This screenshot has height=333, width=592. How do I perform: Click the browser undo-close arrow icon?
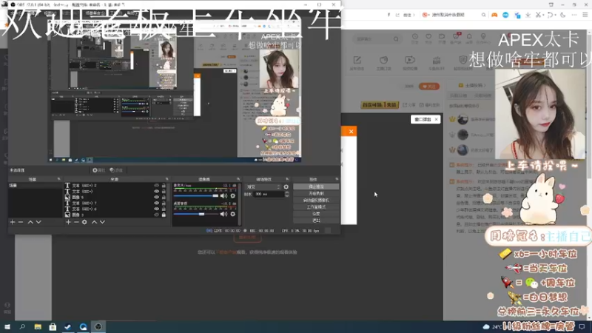click(550, 15)
